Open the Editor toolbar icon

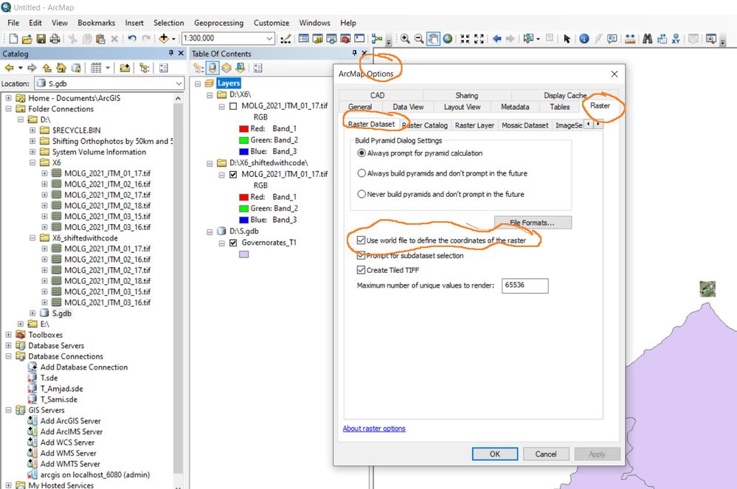click(286, 38)
